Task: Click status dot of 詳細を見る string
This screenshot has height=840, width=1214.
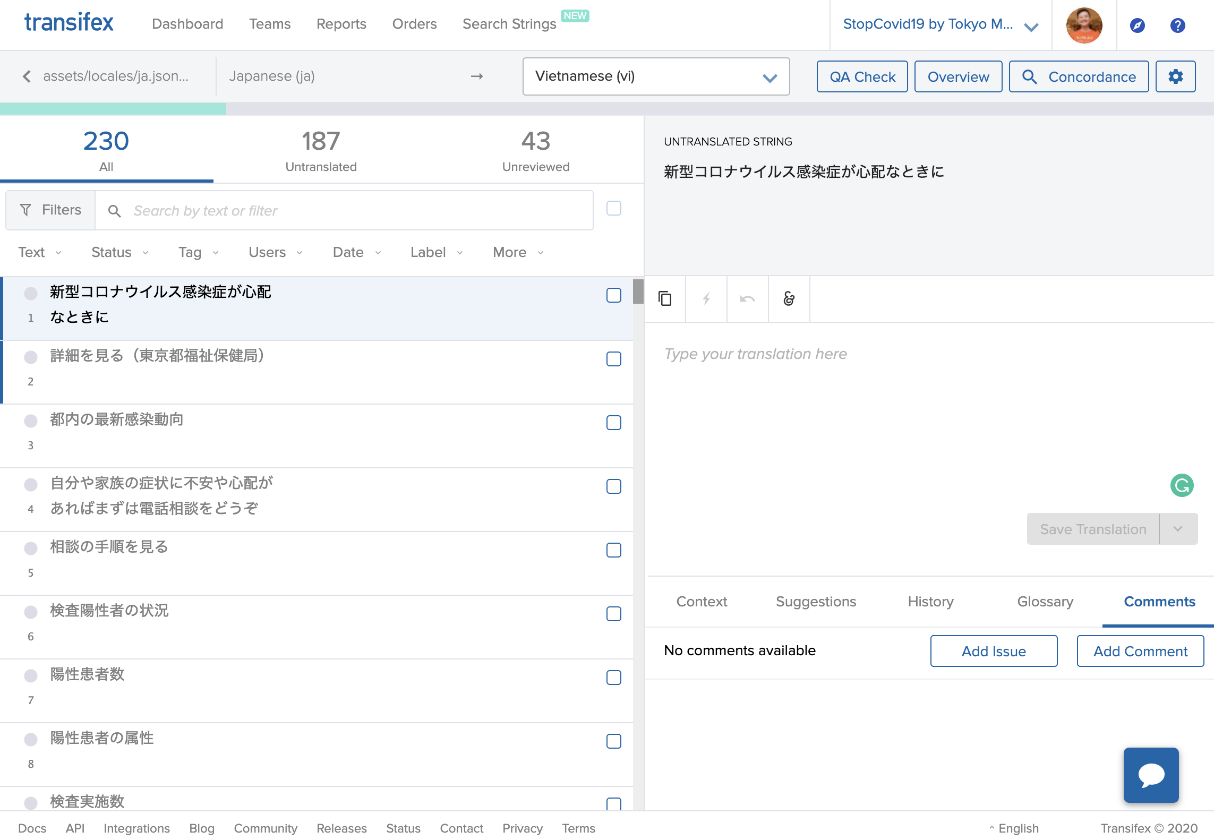Action: click(31, 357)
